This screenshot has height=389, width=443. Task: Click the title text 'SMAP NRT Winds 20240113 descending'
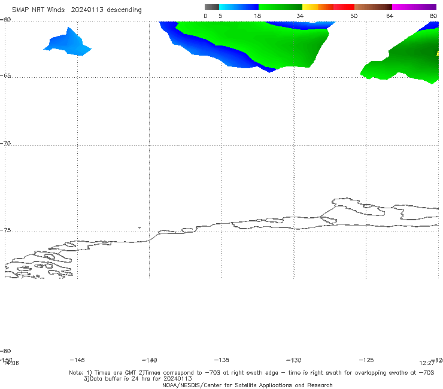pos(77,10)
